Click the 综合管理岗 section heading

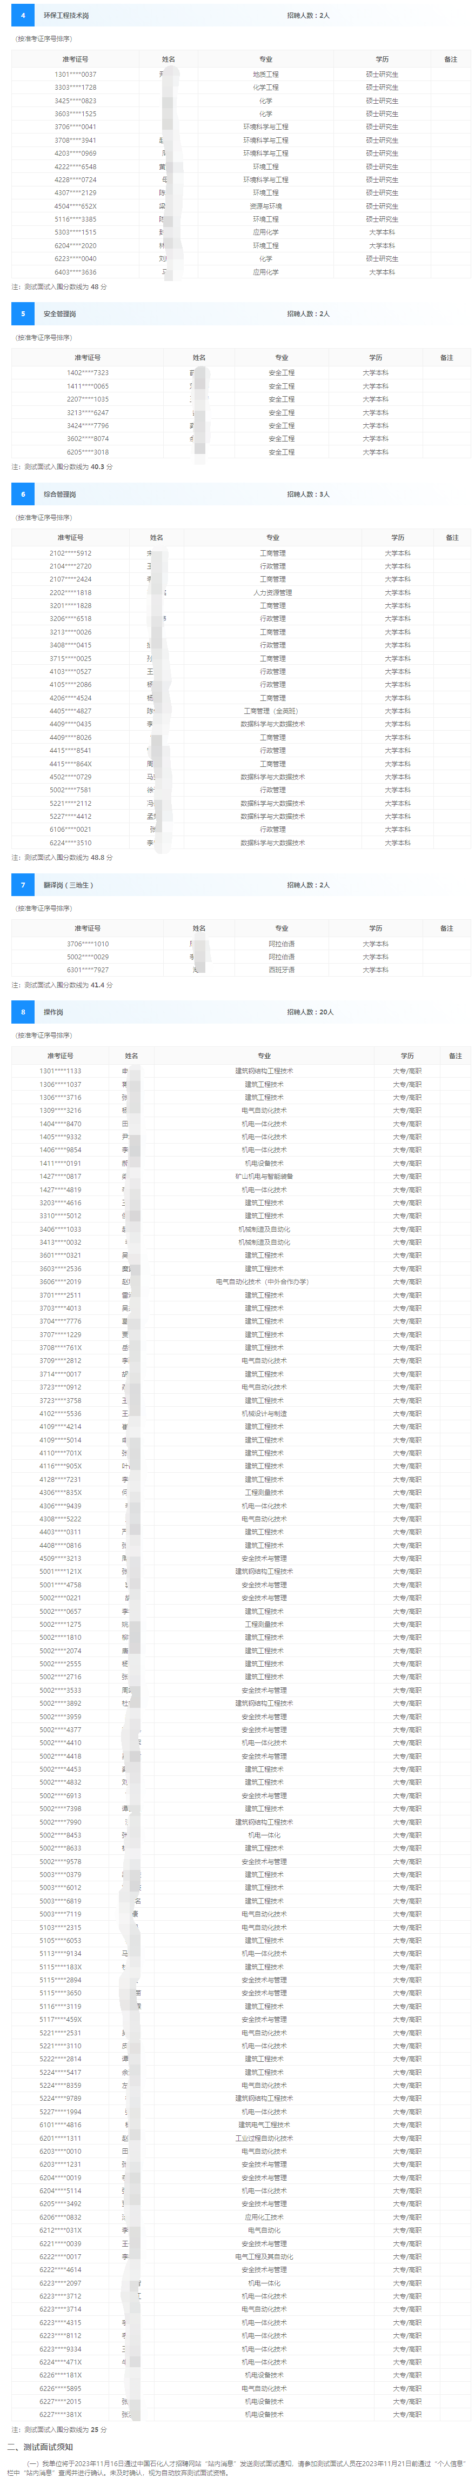[x=59, y=494]
